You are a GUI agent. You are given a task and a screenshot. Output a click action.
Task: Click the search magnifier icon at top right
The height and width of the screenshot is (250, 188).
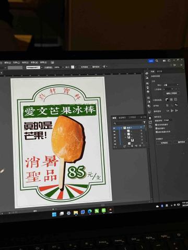coord(157,60)
